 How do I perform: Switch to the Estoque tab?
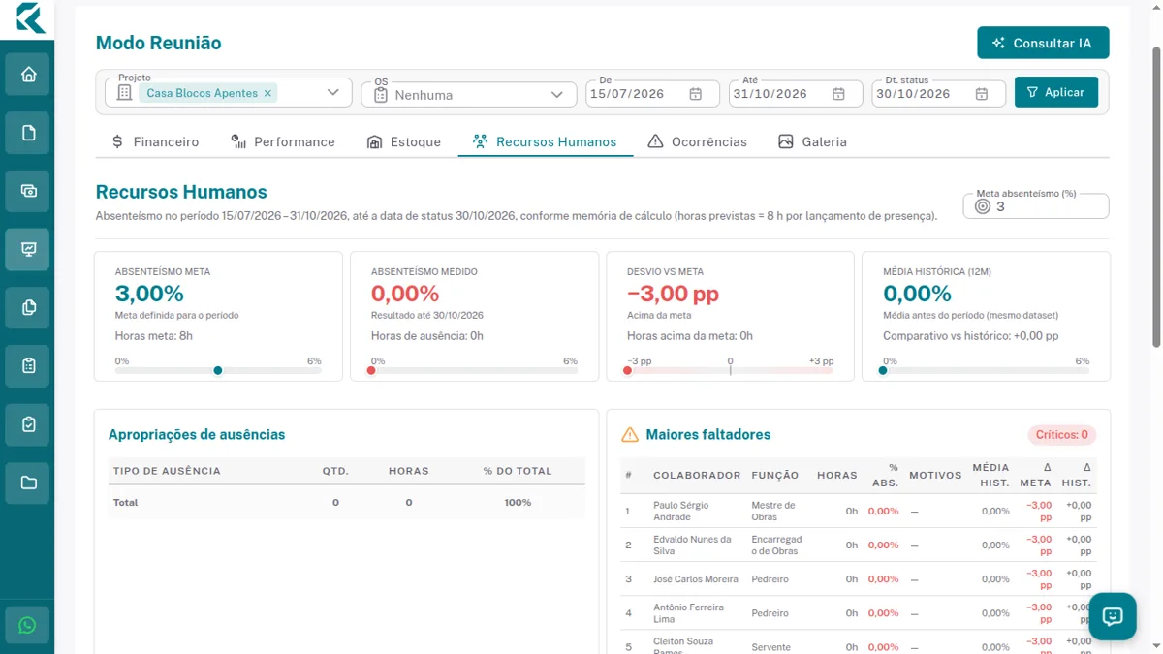404,141
